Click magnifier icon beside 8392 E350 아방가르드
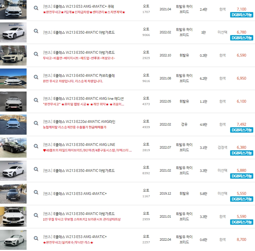 [36, 169]
